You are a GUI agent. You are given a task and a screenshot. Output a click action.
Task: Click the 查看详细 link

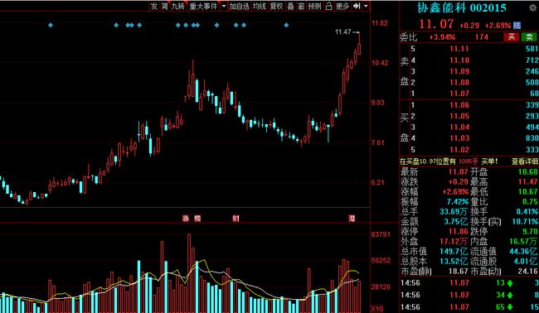coord(525,161)
